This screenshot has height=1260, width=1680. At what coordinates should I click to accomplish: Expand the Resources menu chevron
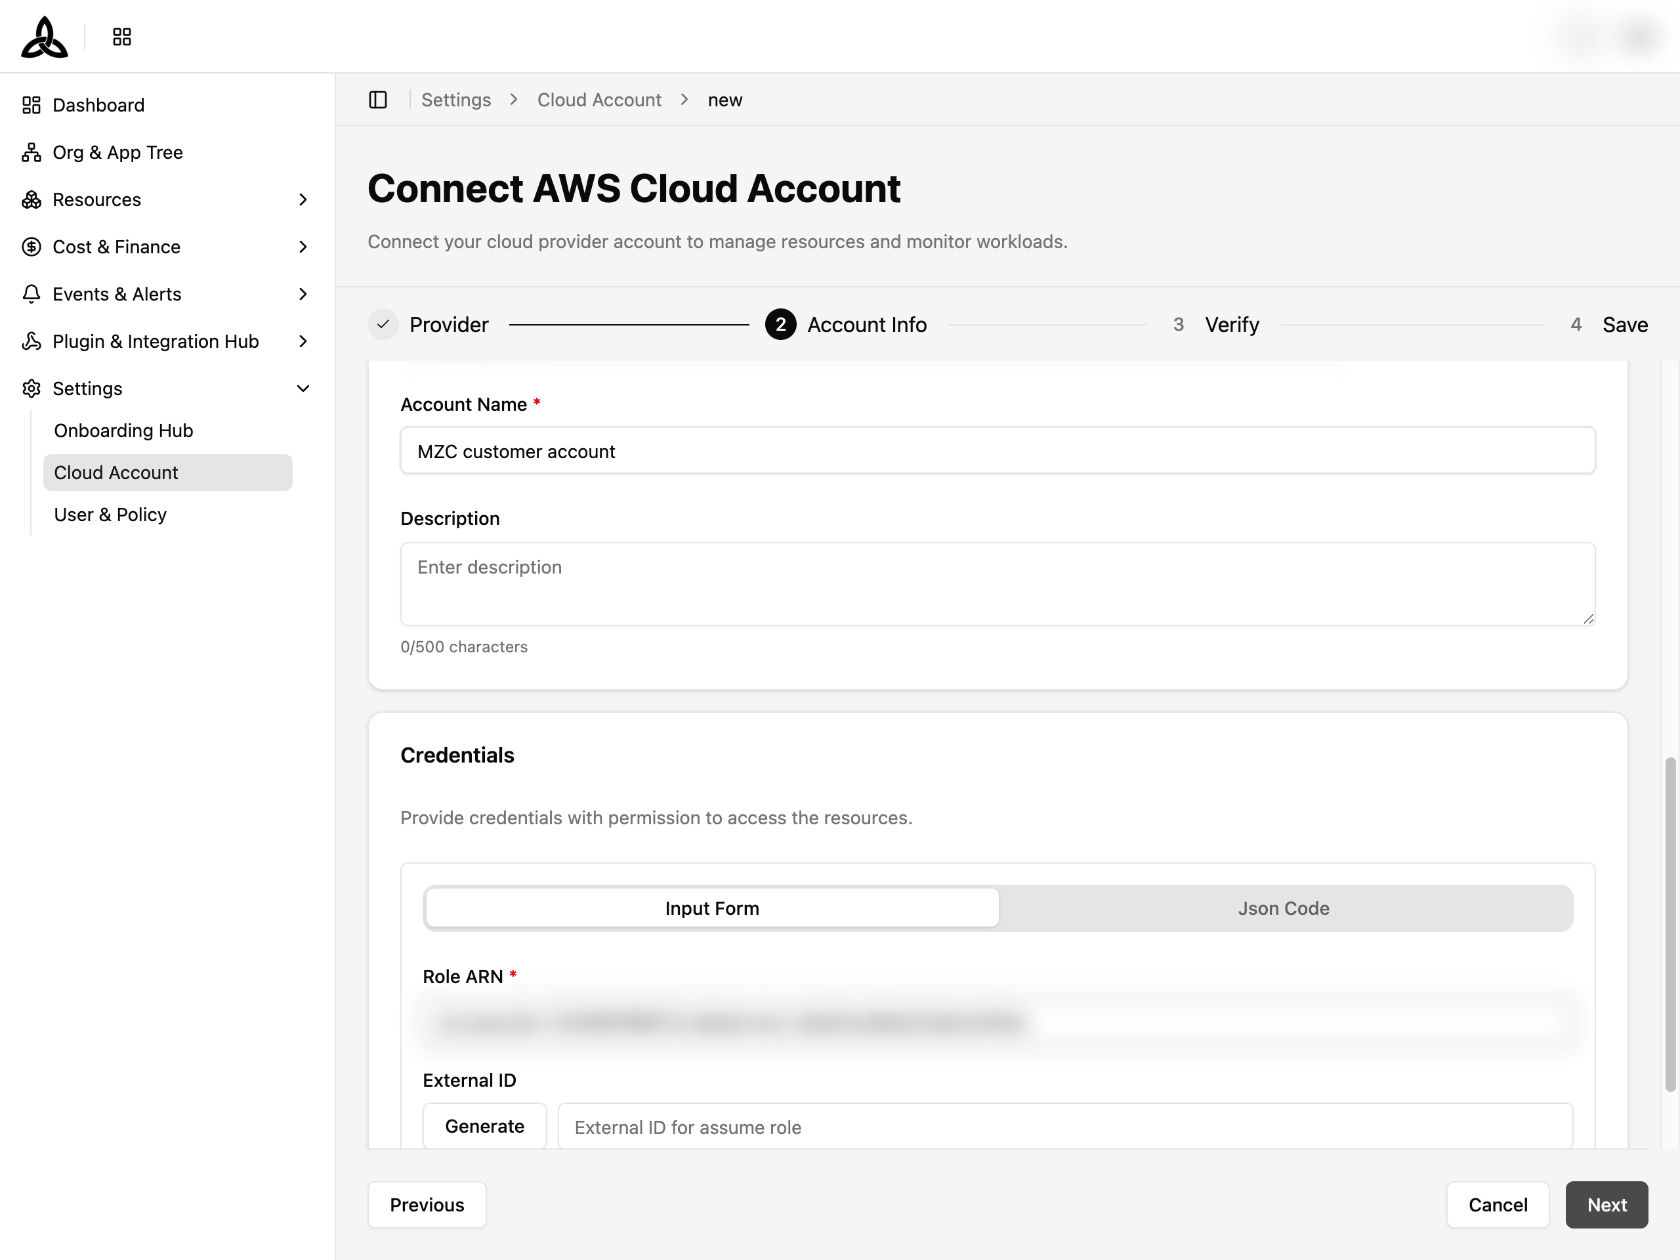(303, 199)
